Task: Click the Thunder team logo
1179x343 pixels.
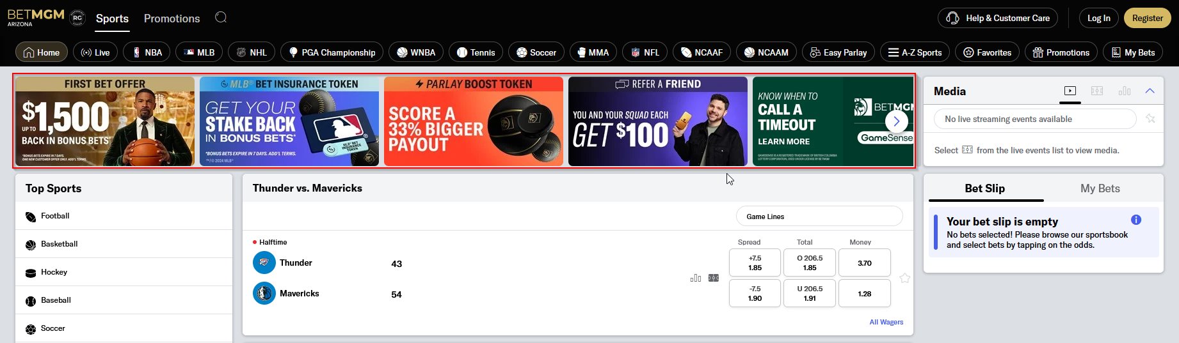Action: (x=264, y=263)
